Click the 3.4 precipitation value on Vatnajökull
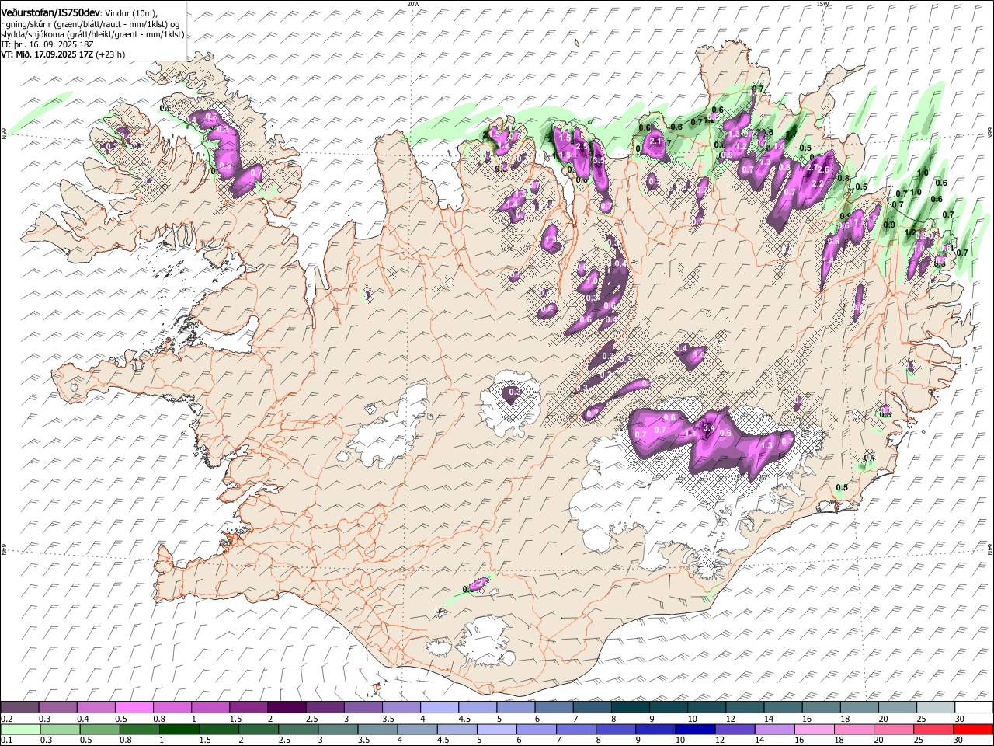994x746 pixels. tap(708, 427)
